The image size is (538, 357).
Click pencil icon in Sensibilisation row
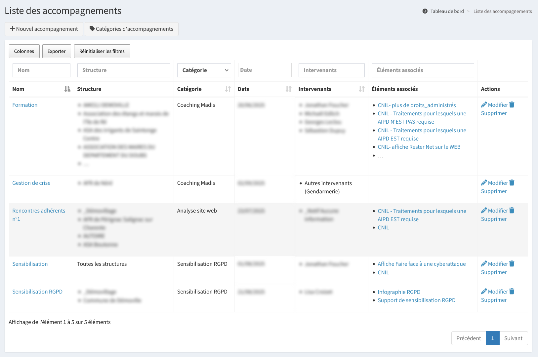[x=484, y=264]
